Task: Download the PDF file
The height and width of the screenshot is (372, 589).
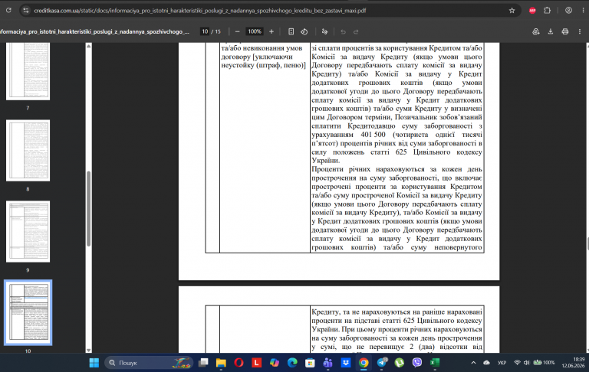Action: click(551, 31)
